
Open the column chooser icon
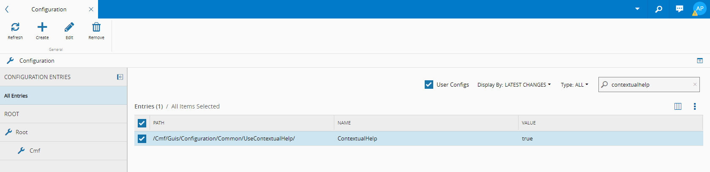tap(678, 106)
